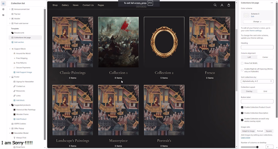Toggle the Show Full Width checkbox

(242, 63)
